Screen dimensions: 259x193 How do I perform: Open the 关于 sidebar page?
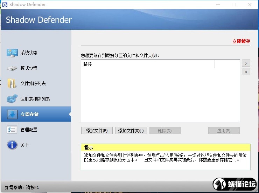36,145
